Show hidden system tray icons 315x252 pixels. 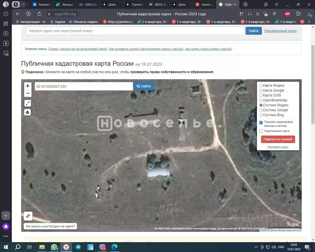(256, 247)
